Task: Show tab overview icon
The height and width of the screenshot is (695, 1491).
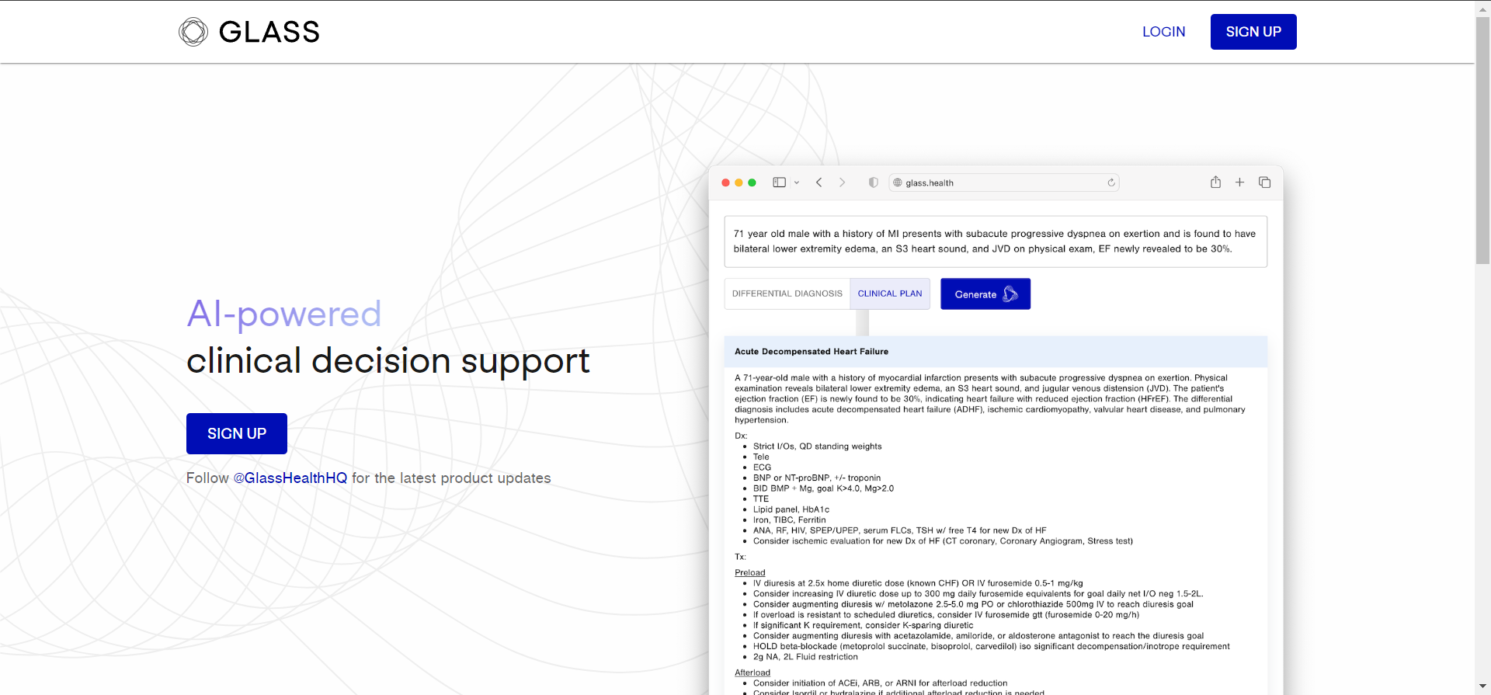Action: [x=1264, y=182]
